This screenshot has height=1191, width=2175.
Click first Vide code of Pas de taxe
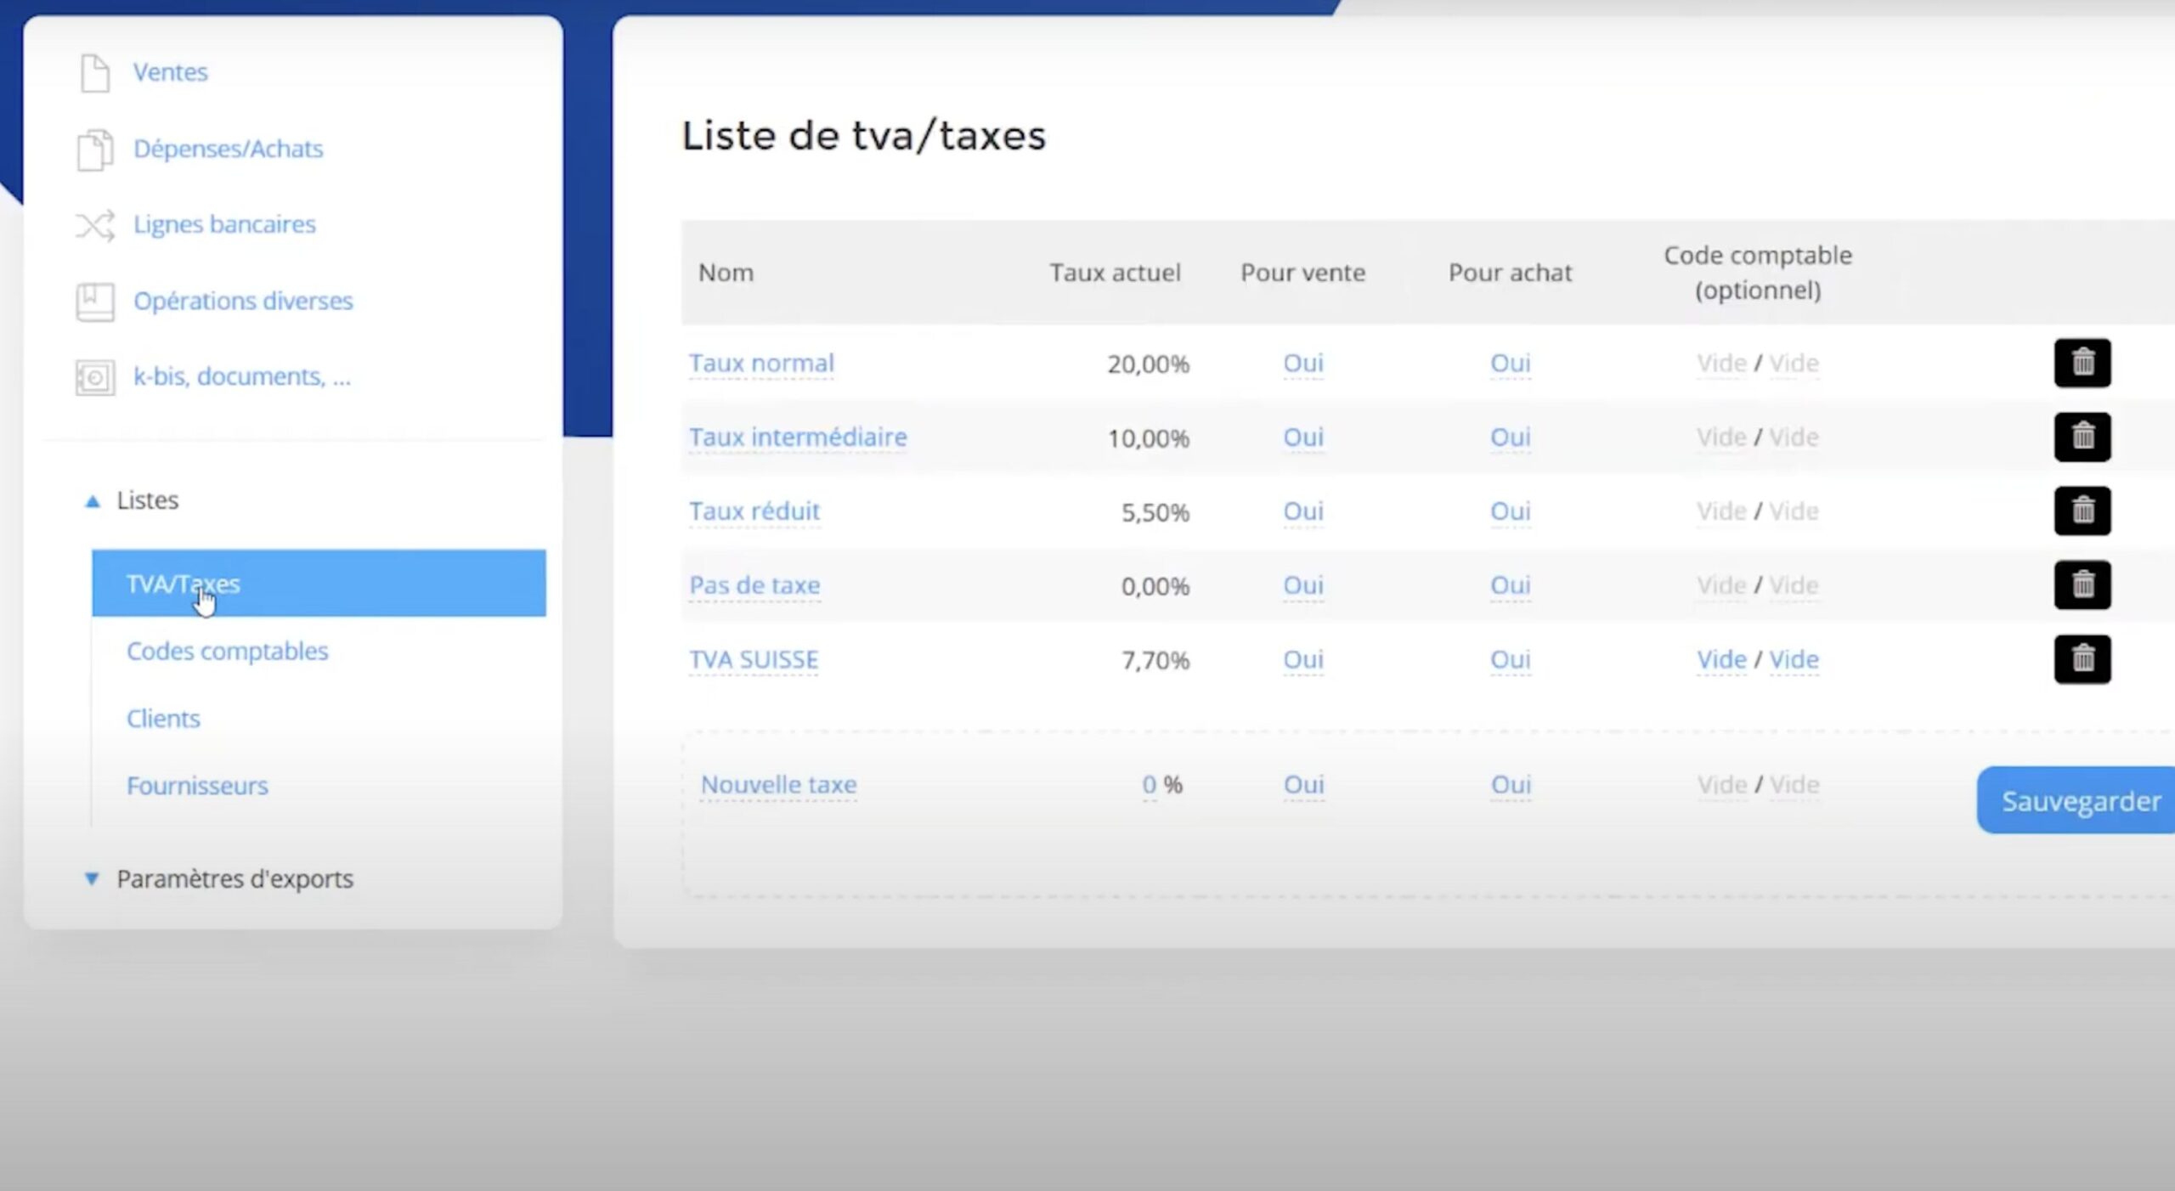coord(1721,585)
